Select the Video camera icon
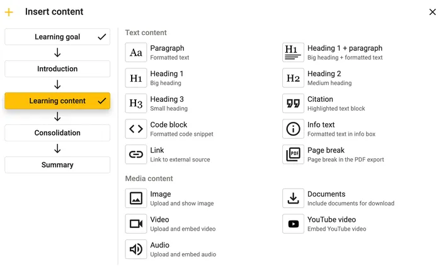Screen dimensions: 441x267 point(136,224)
